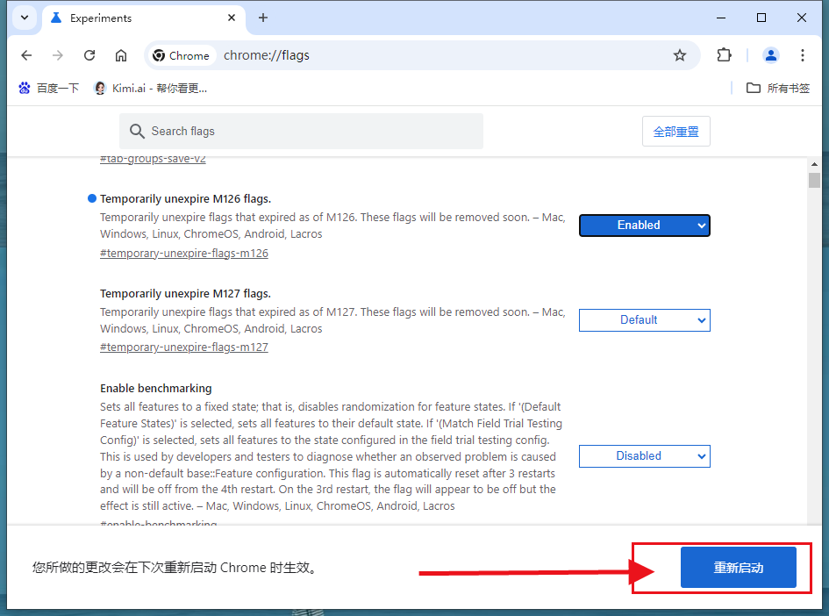Click 'Temporarily unexpire M126 flags.' title
This screenshot has height=616, width=829.
point(186,199)
